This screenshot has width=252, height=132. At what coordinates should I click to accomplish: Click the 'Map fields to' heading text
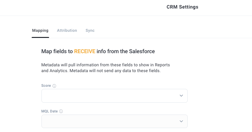(57, 51)
